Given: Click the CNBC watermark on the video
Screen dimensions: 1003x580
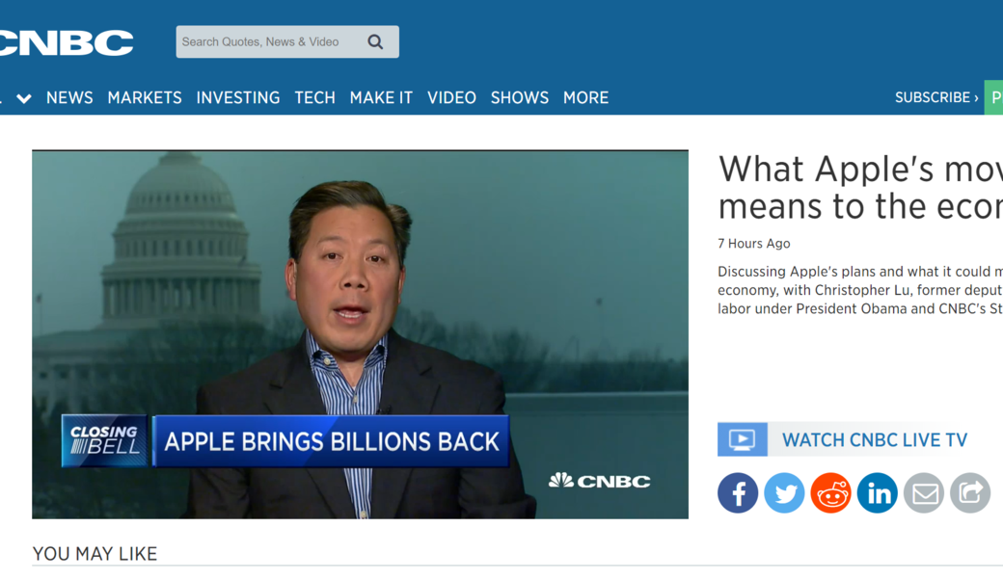Looking at the screenshot, I should pyautogui.click(x=600, y=481).
